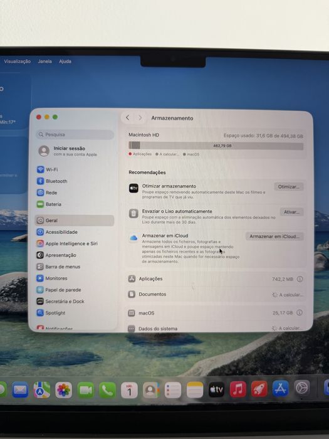Open Mail from the Dock
Image resolution: width=329 pixels, height=439 pixels.
point(20,389)
